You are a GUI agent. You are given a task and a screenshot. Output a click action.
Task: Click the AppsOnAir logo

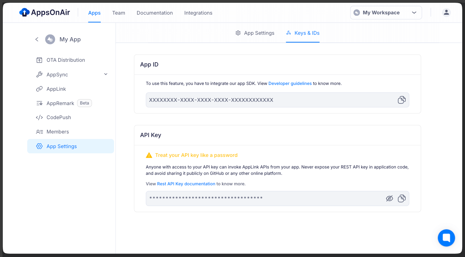tap(45, 12)
